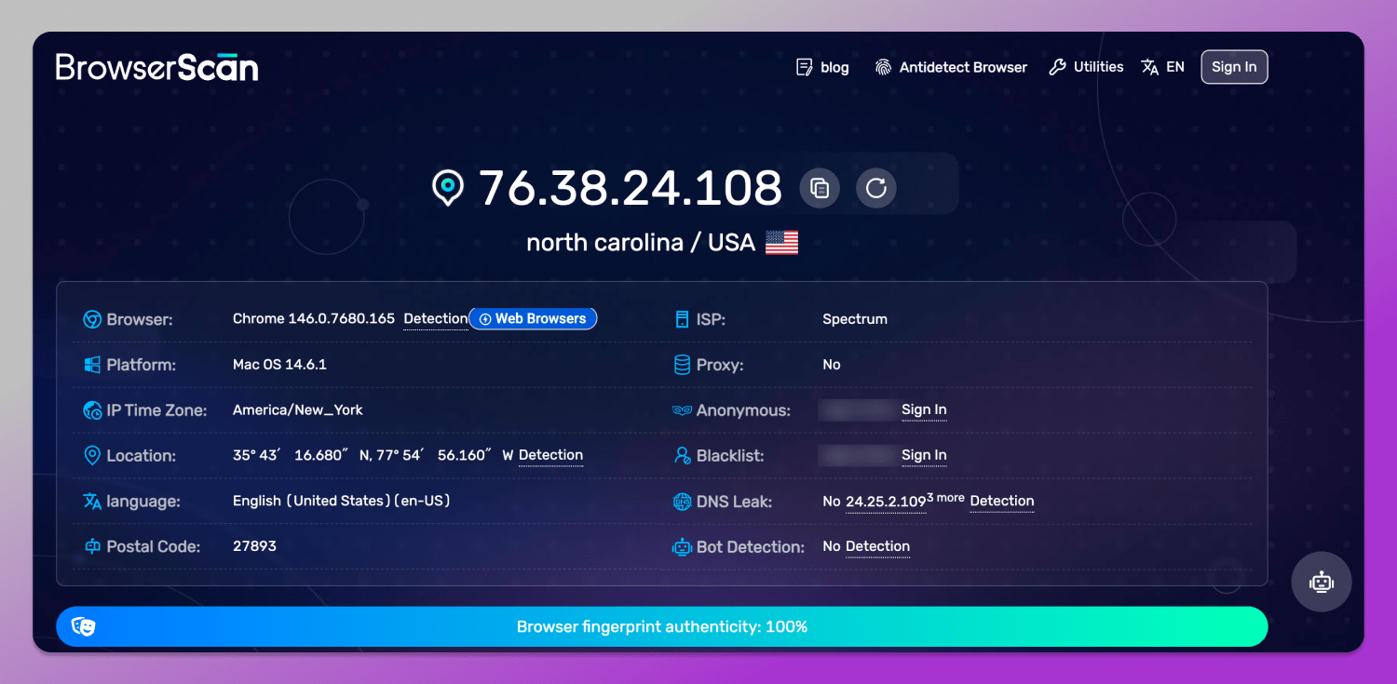The width and height of the screenshot is (1397, 684).
Task: Sign in to view Anonymous status
Action: click(924, 409)
